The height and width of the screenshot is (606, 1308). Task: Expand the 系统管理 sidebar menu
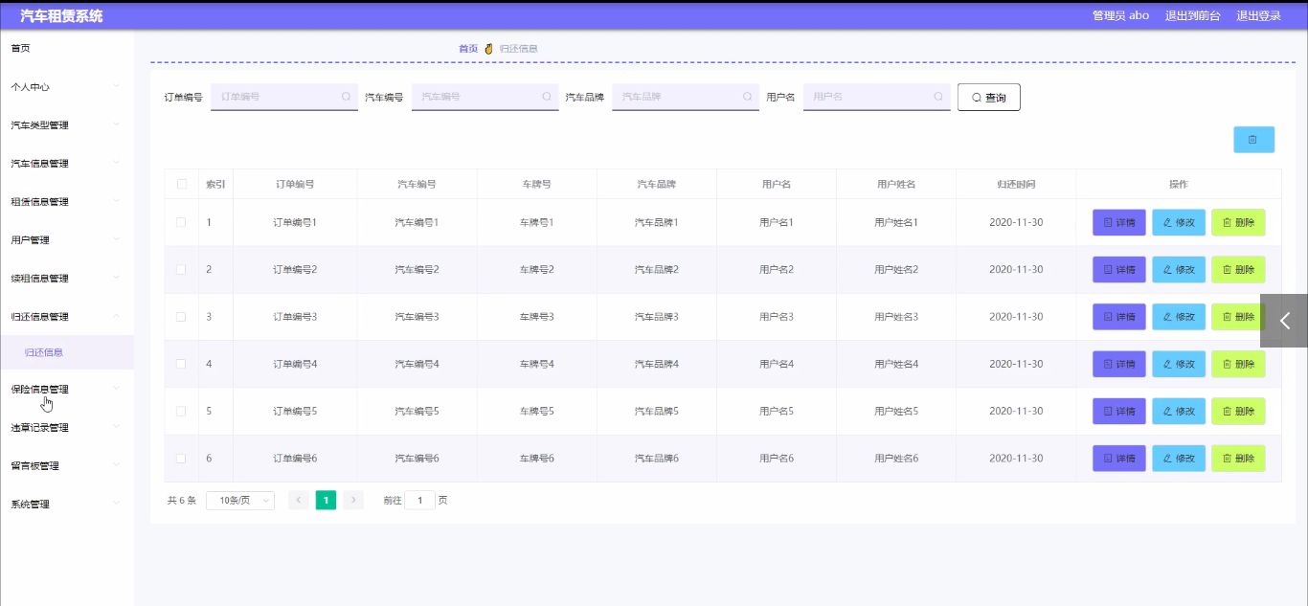click(x=67, y=505)
